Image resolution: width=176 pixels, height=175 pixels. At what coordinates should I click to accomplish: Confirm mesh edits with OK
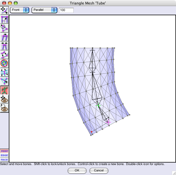[77, 171]
